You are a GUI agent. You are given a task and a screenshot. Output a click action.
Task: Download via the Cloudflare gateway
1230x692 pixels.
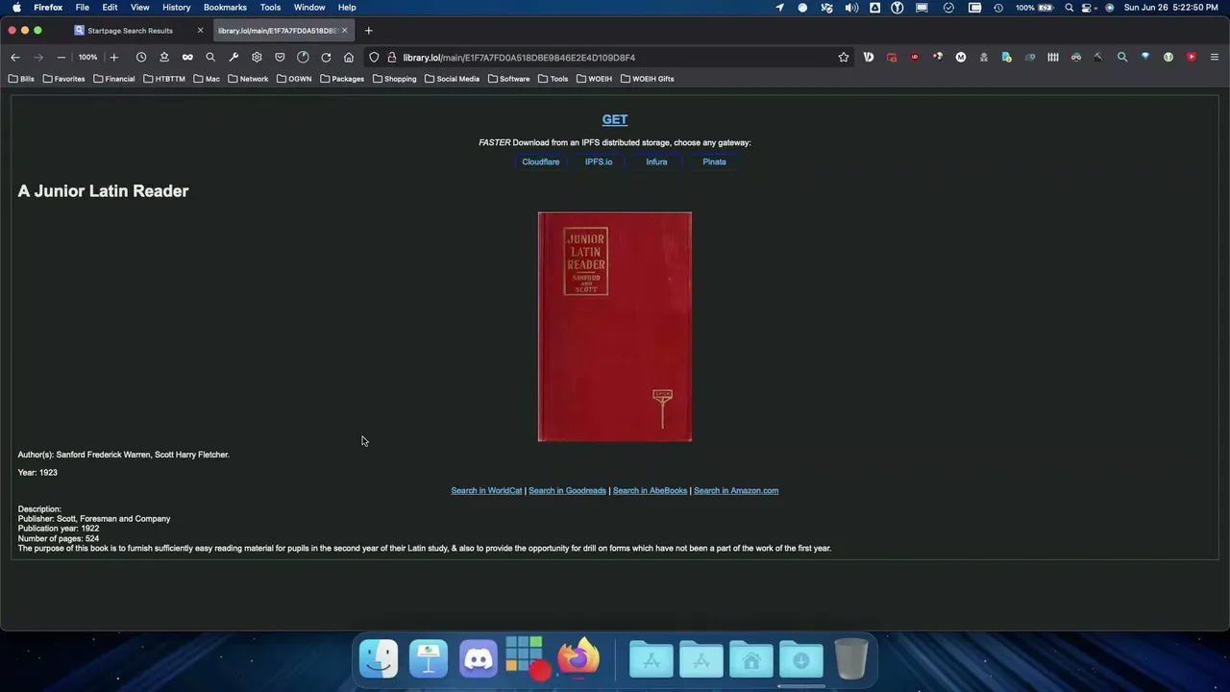[541, 161]
